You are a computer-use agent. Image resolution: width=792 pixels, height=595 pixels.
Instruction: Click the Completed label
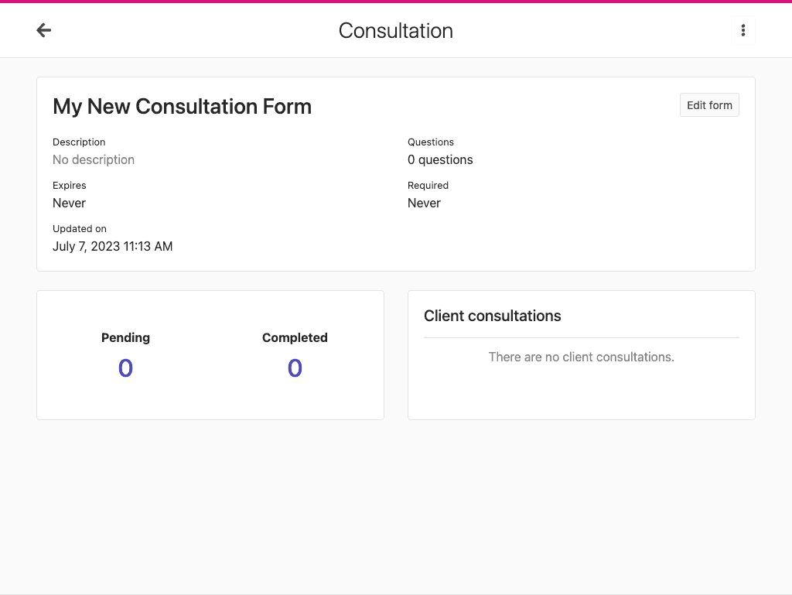point(295,338)
